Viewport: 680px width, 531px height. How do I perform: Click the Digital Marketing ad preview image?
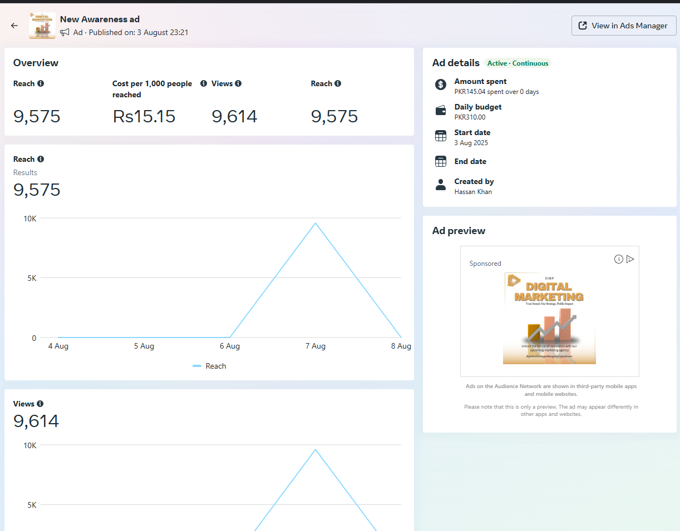point(549,318)
